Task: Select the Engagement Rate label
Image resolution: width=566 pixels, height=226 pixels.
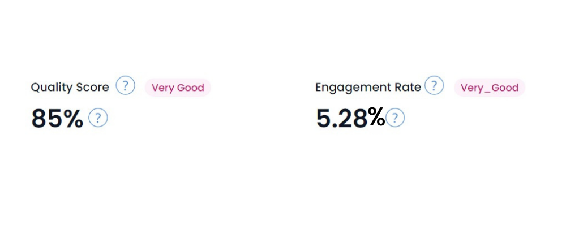Action: click(368, 87)
